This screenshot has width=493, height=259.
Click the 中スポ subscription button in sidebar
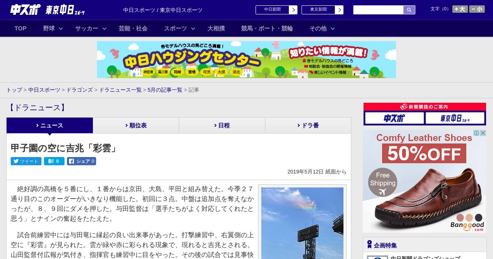click(394, 118)
